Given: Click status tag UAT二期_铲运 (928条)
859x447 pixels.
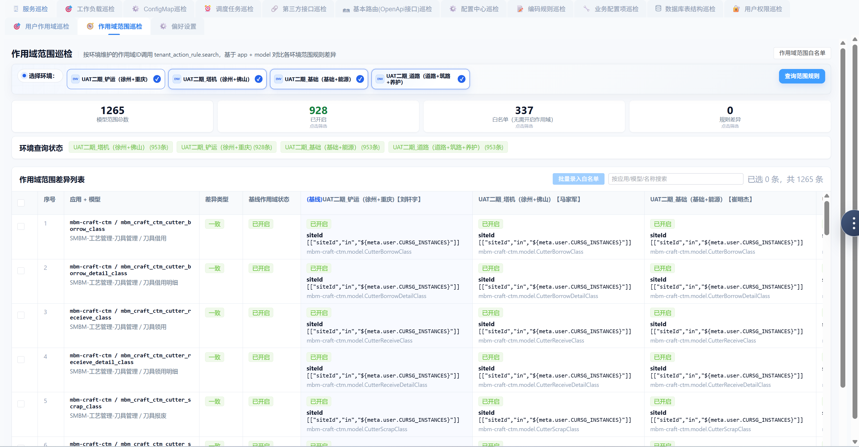Looking at the screenshot, I should (226, 147).
